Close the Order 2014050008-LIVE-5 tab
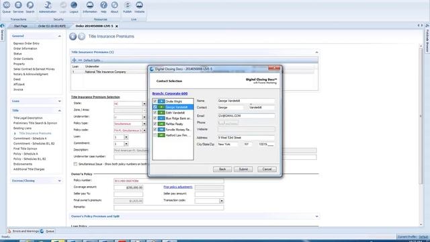430x242 pixels. tap(117, 26)
